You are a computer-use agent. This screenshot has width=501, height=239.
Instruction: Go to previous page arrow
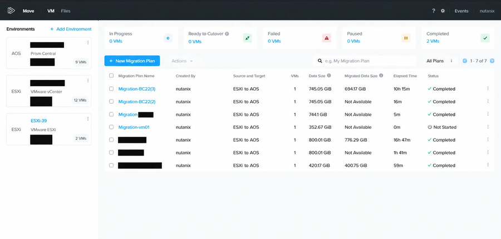pyautogui.click(x=465, y=61)
